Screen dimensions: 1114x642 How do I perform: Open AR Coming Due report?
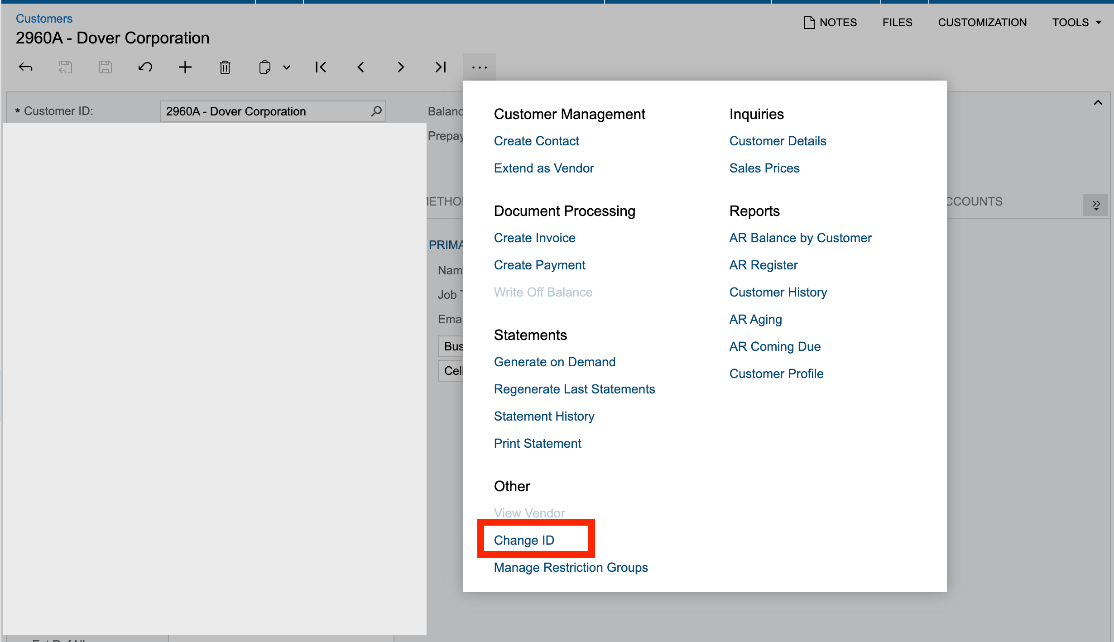pyautogui.click(x=775, y=346)
